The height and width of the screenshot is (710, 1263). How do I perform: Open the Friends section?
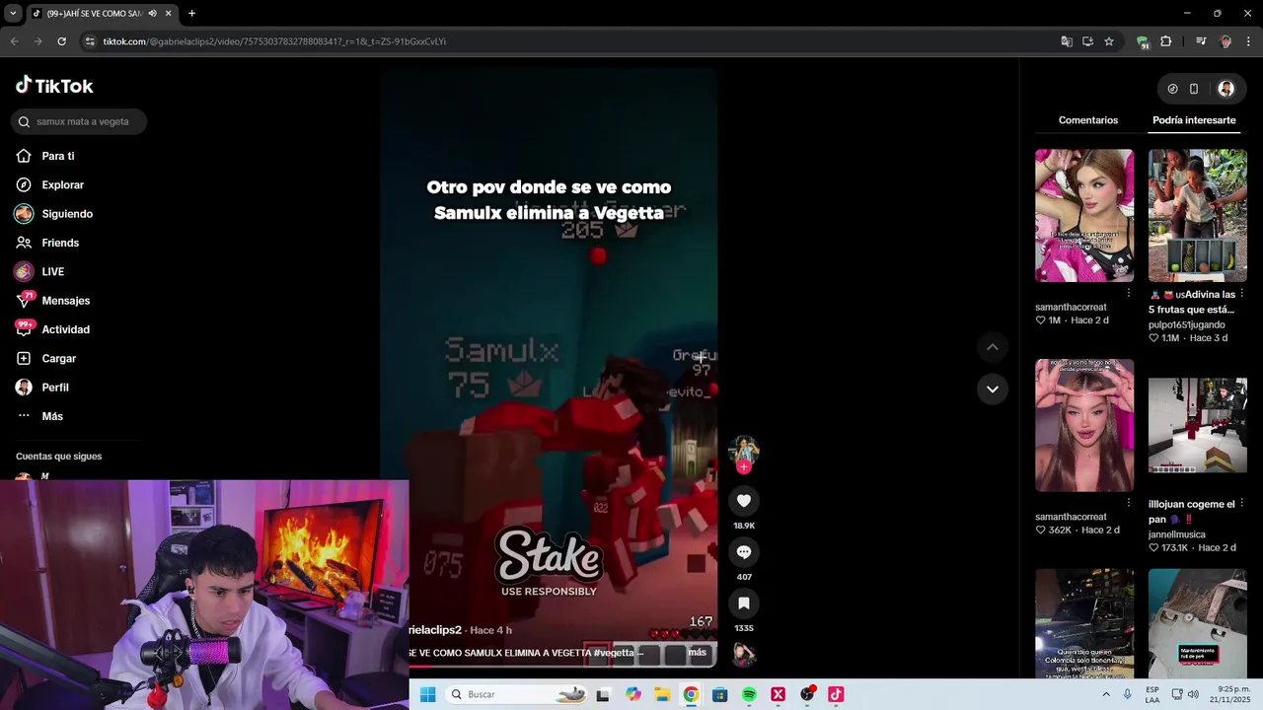[47, 243]
